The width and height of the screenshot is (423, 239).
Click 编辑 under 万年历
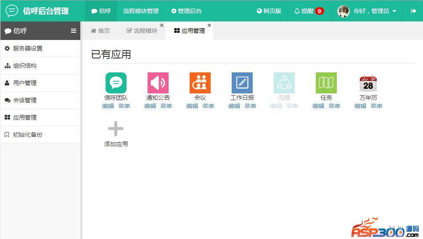(360, 106)
